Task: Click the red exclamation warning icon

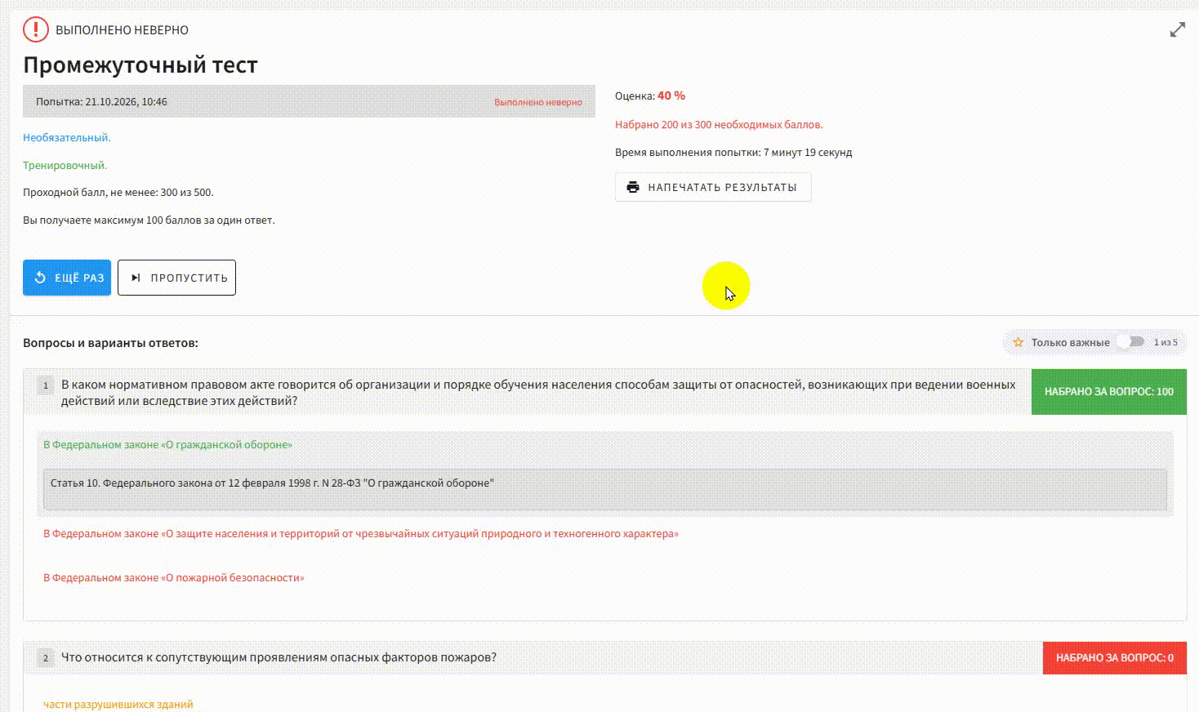Action: point(36,29)
